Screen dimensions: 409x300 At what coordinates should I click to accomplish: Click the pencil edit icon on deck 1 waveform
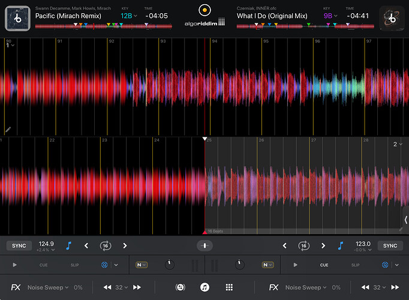8,130
